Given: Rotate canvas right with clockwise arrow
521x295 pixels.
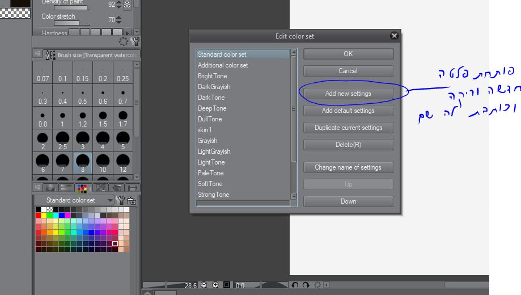Looking at the screenshot, I should point(306,285).
